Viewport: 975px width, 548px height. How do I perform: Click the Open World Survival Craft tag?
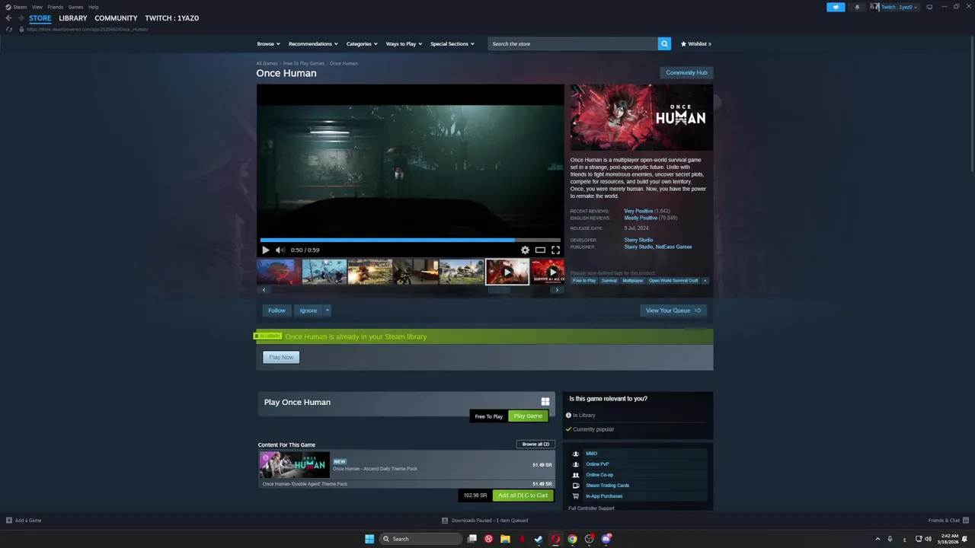pyautogui.click(x=673, y=281)
